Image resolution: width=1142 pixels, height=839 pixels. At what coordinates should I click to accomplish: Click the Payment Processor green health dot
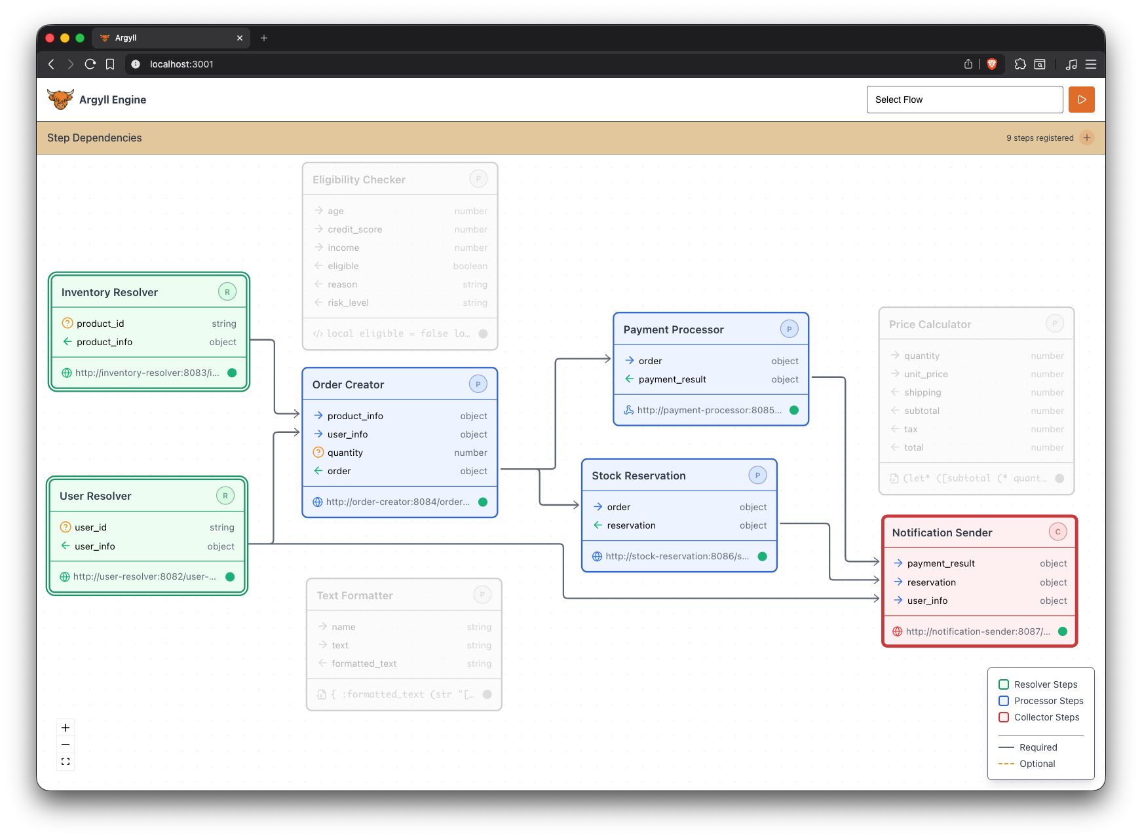(x=794, y=410)
